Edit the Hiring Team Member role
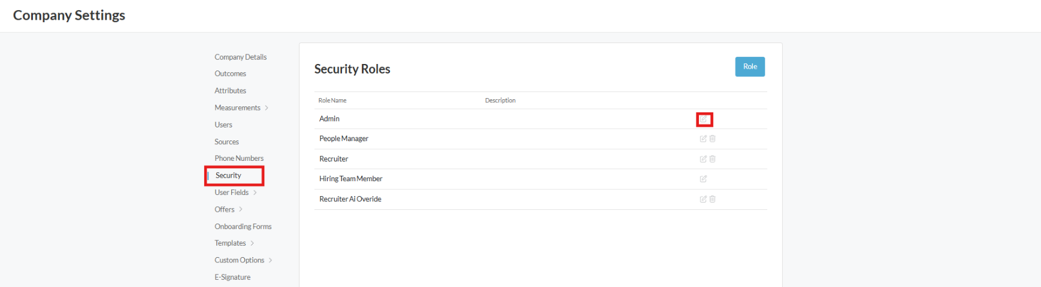 tap(703, 179)
